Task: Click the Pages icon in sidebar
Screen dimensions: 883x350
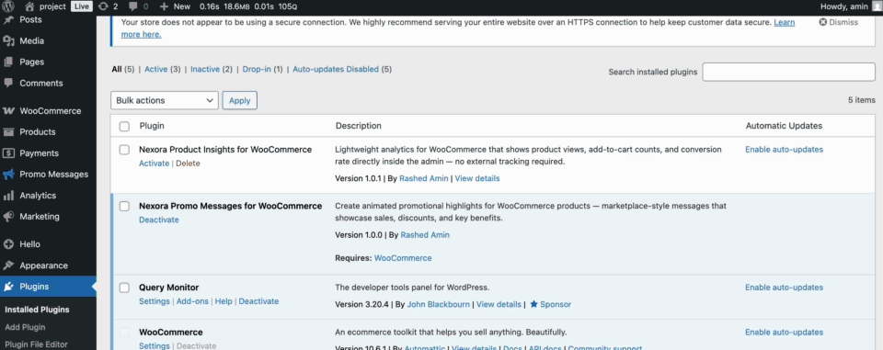Action: point(8,62)
